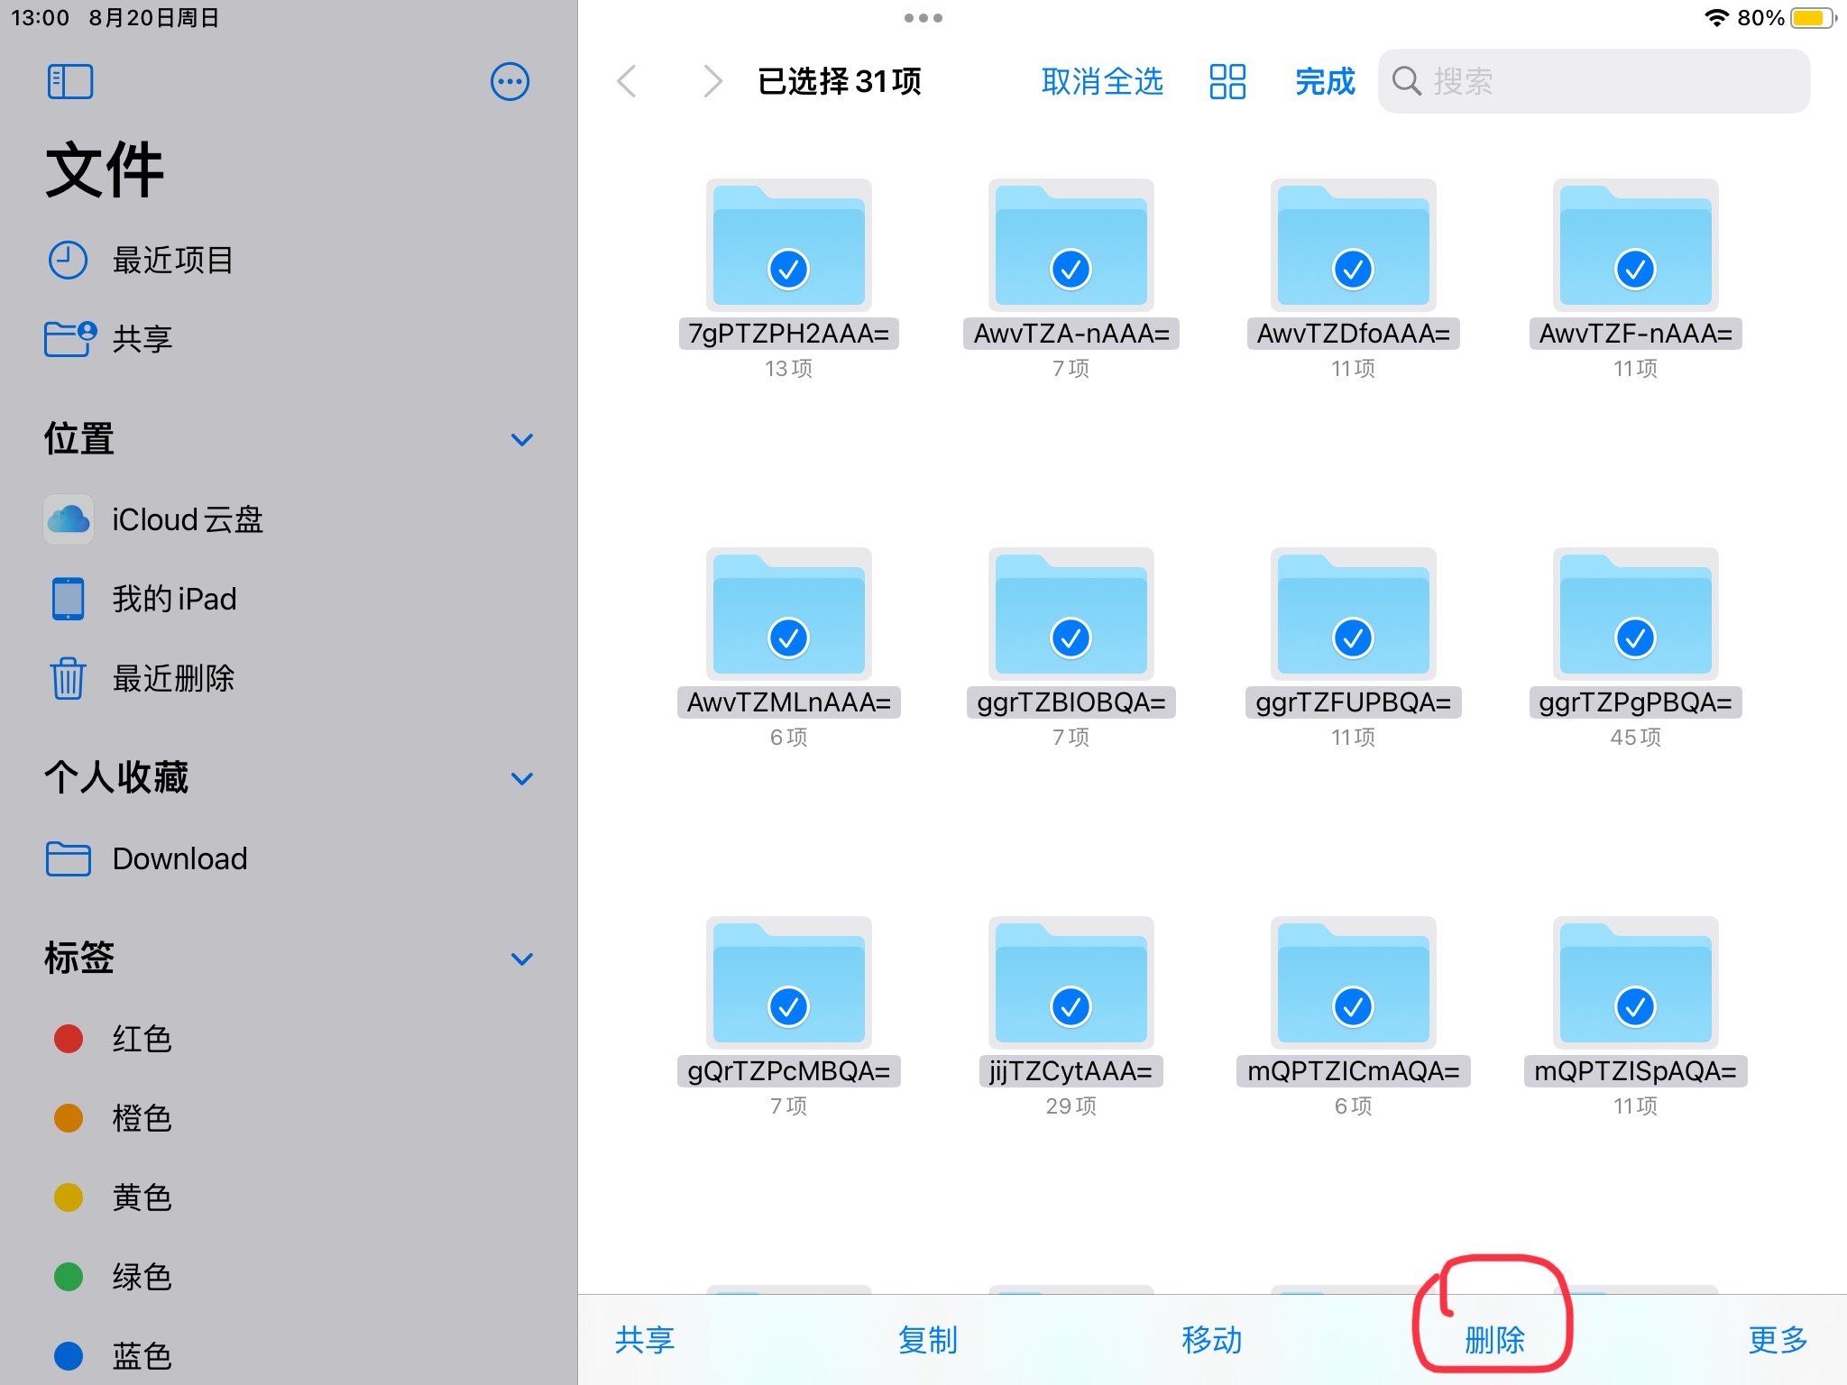The width and height of the screenshot is (1847, 1385).
Task: Open the 共享 shared folder
Action: 110,339
